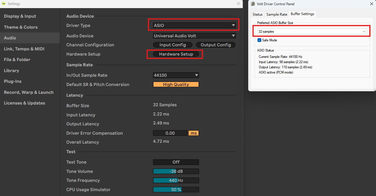
Task: Toggle the Safe Mode checkbox
Action: coord(259,40)
